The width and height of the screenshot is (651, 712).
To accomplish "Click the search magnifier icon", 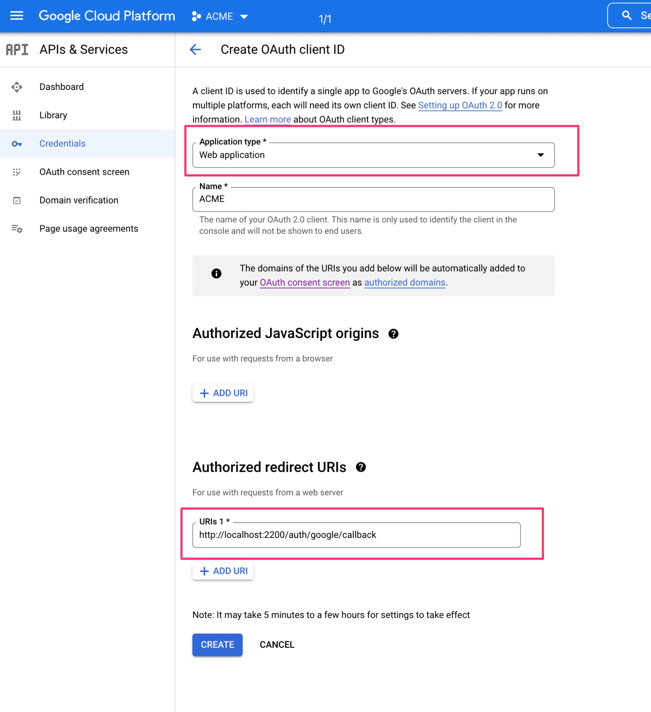I will [x=626, y=16].
